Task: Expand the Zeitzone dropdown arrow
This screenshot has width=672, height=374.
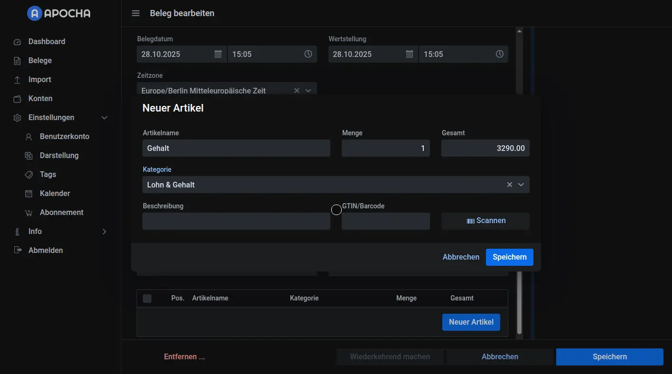Action: 308,91
